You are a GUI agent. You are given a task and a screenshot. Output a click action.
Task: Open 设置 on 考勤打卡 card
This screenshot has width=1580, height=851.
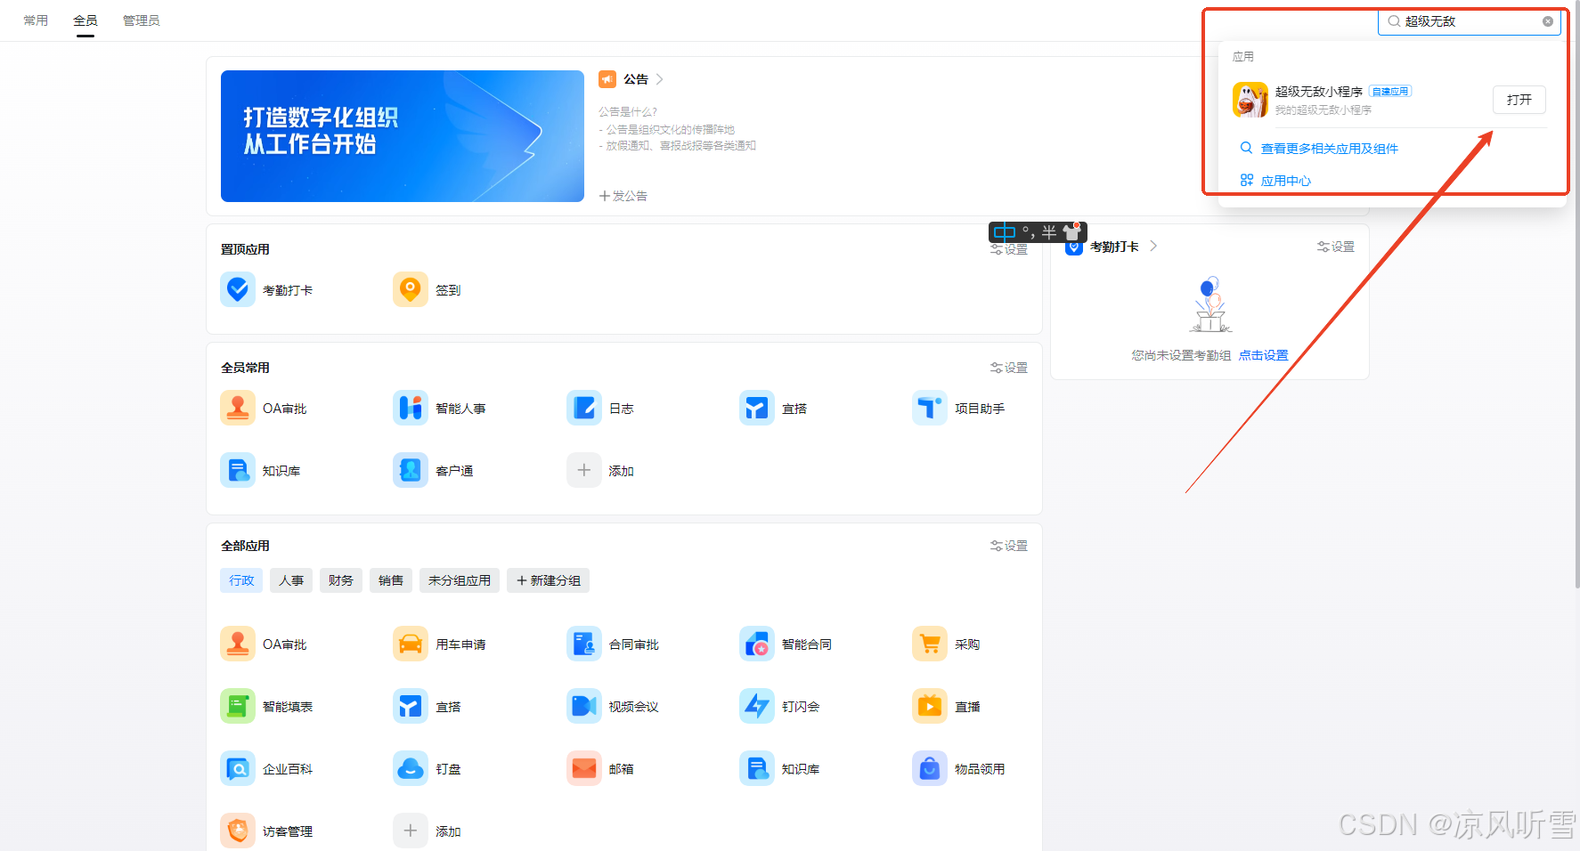[x=1336, y=247]
